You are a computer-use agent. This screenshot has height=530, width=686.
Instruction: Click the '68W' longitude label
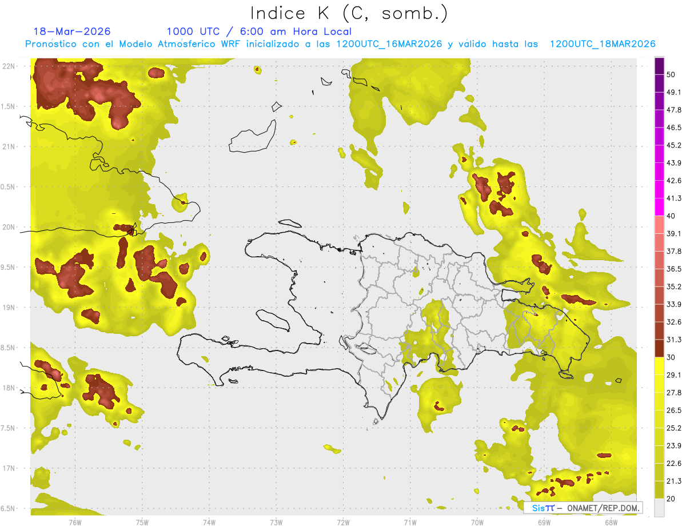(611, 522)
